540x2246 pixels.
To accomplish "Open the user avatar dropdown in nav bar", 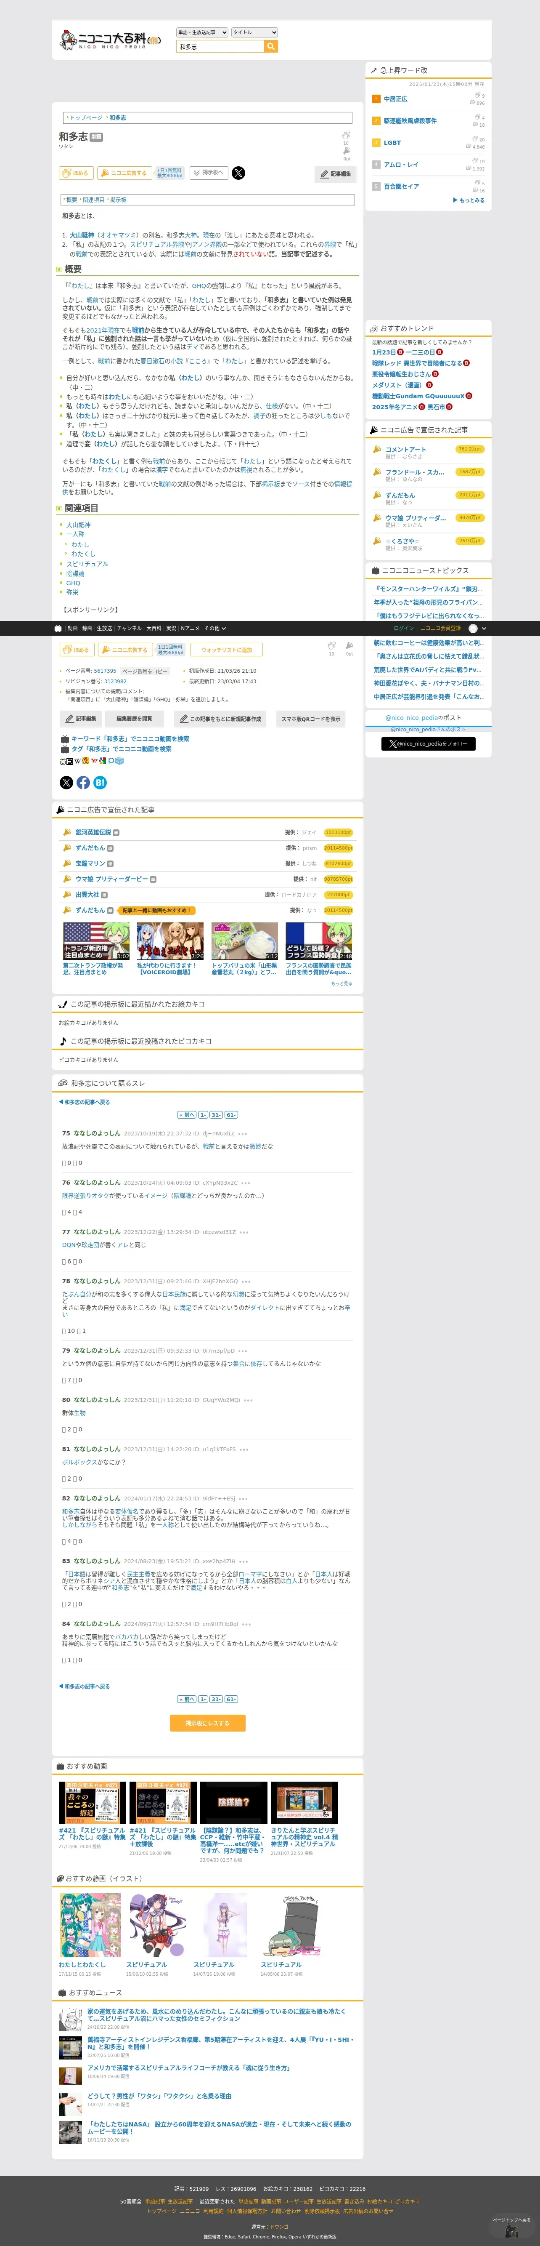I will click(477, 628).
